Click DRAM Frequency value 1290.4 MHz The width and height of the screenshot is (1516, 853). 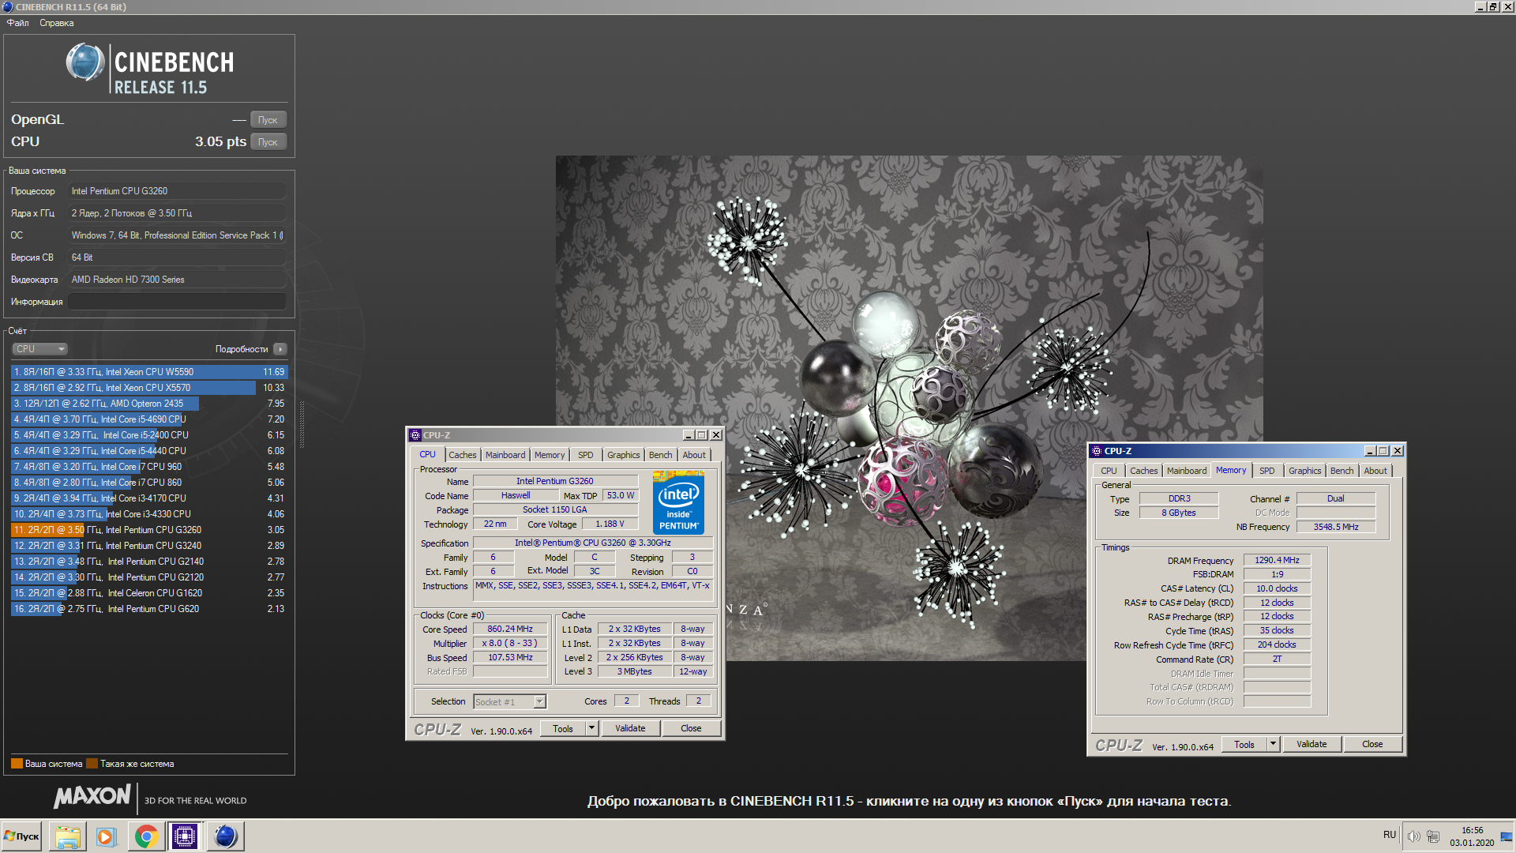tap(1277, 560)
